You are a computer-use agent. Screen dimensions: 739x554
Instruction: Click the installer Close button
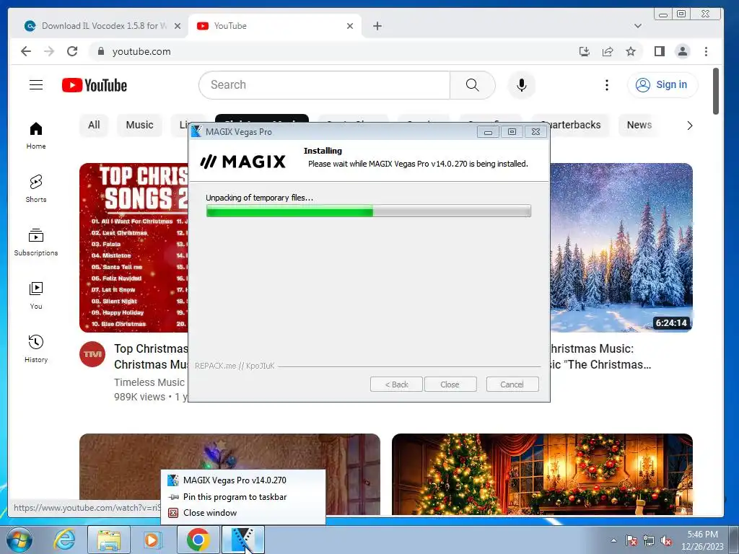point(450,384)
